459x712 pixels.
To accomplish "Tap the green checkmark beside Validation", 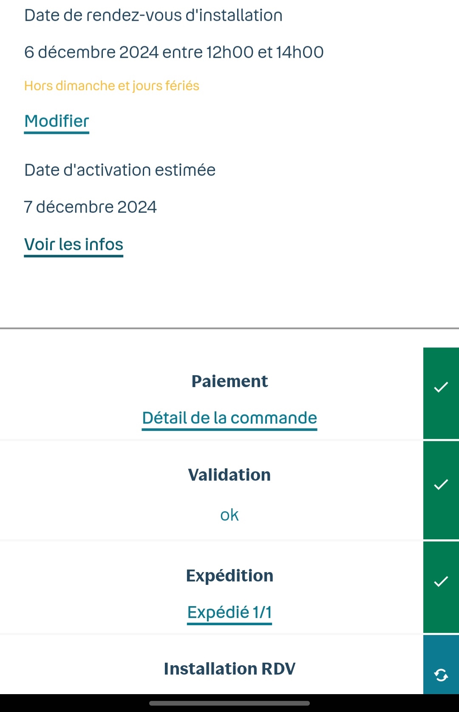I will 441,485.
